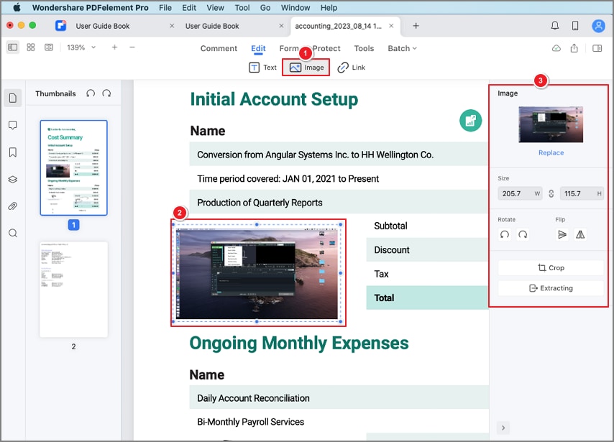Click the mobile device icon
Image resolution: width=614 pixels, height=442 pixels.
coord(575,26)
